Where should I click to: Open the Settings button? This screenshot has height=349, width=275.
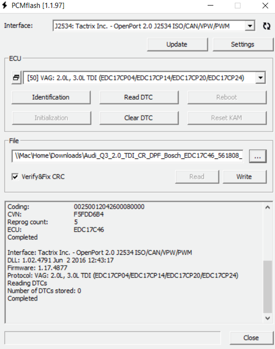pyautogui.click(x=243, y=44)
